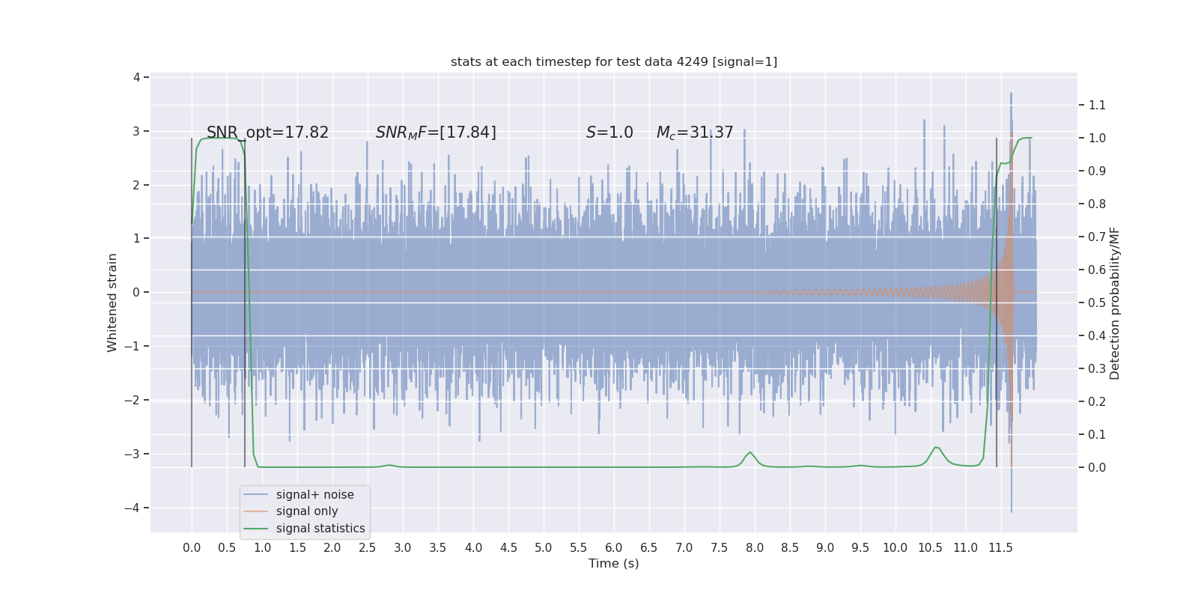Click the 0.2 detection probability tick label

[x=1097, y=401]
